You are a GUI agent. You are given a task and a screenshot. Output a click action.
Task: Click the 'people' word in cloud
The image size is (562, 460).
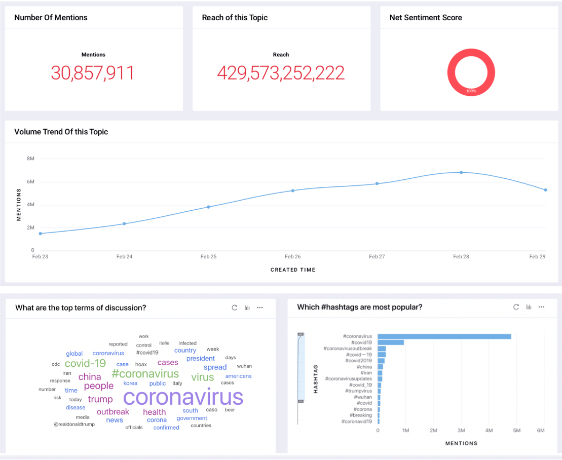pos(98,386)
